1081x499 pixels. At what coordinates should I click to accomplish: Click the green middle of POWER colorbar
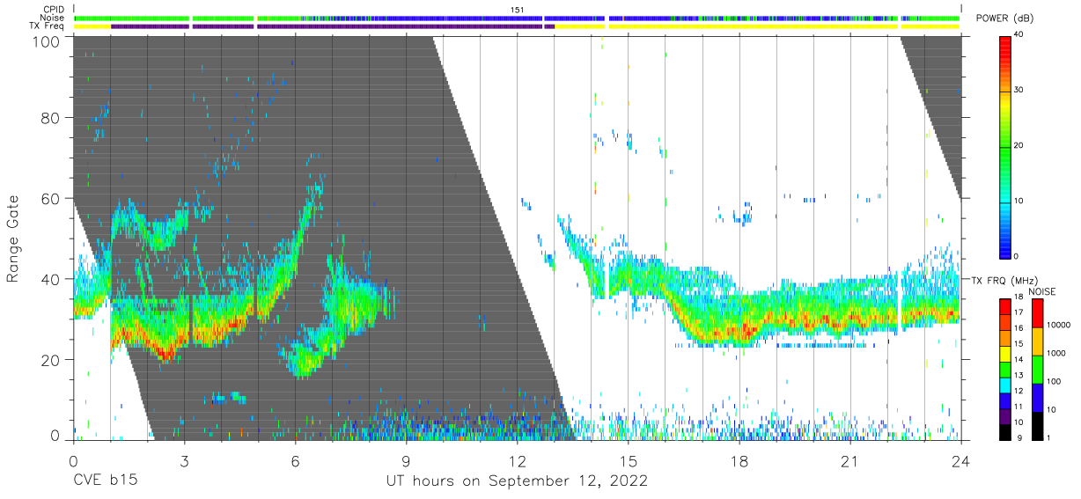[x=1004, y=146]
